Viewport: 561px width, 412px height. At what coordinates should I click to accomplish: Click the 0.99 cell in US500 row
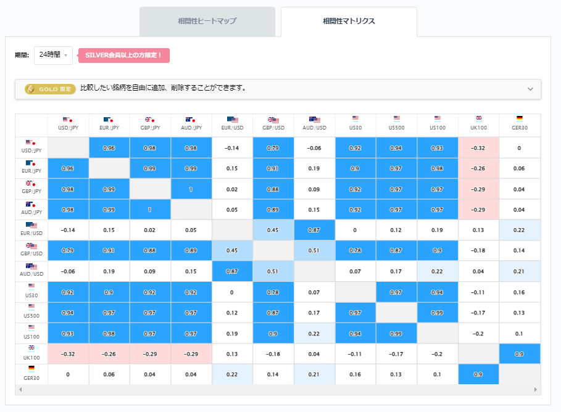tap(437, 313)
